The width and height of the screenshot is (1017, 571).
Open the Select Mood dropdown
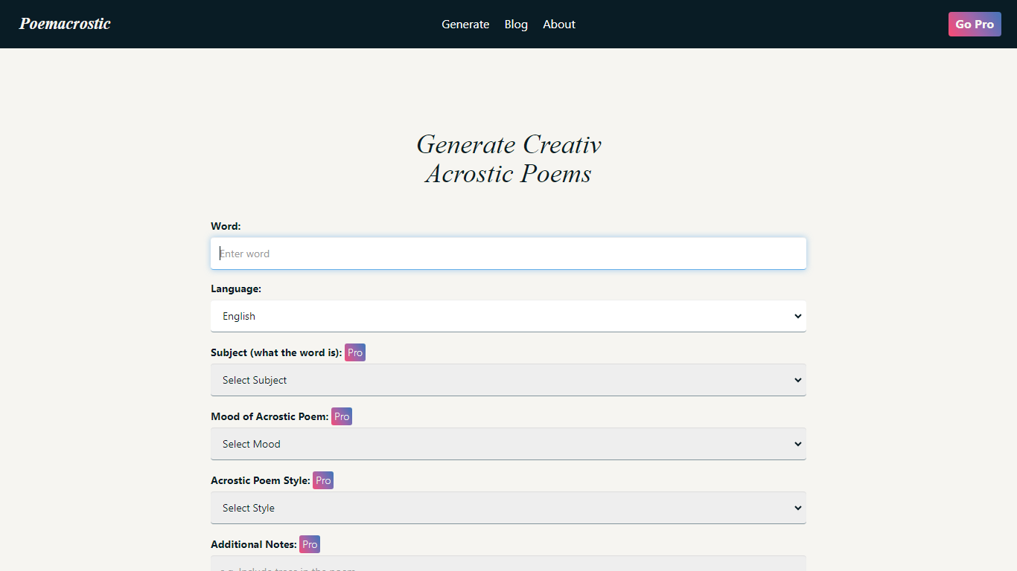(x=508, y=444)
